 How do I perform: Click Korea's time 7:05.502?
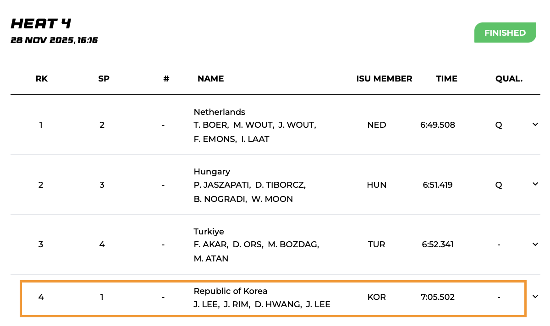tap(437, 297)
